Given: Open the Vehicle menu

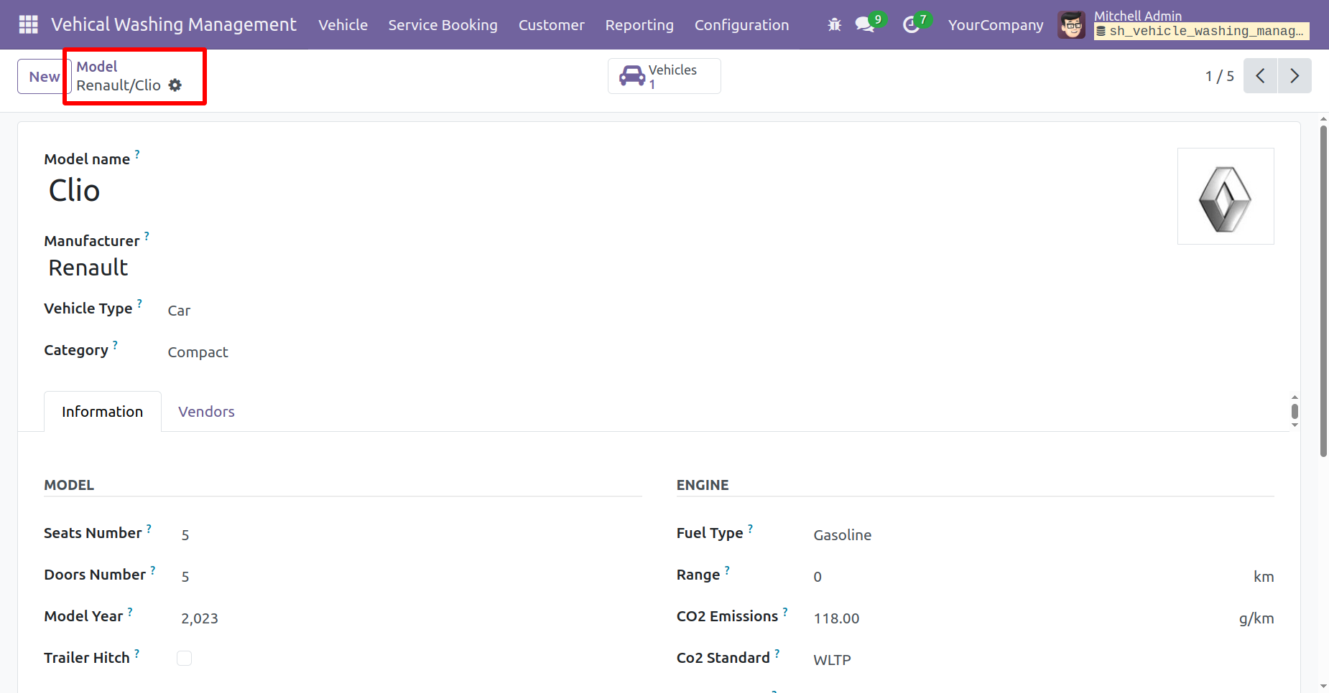Looking at the screenshot, I should pyautogui.click(x=343, y=25).
